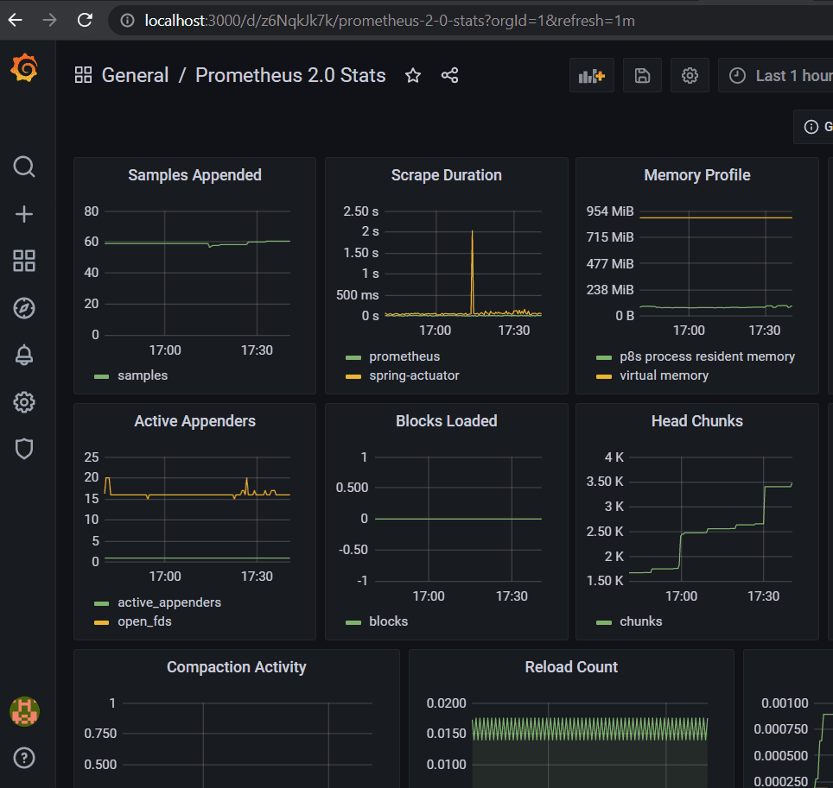Click the Prometheus 2.0 Stats title
Viewport: 833px width, 788px height.
290,75
